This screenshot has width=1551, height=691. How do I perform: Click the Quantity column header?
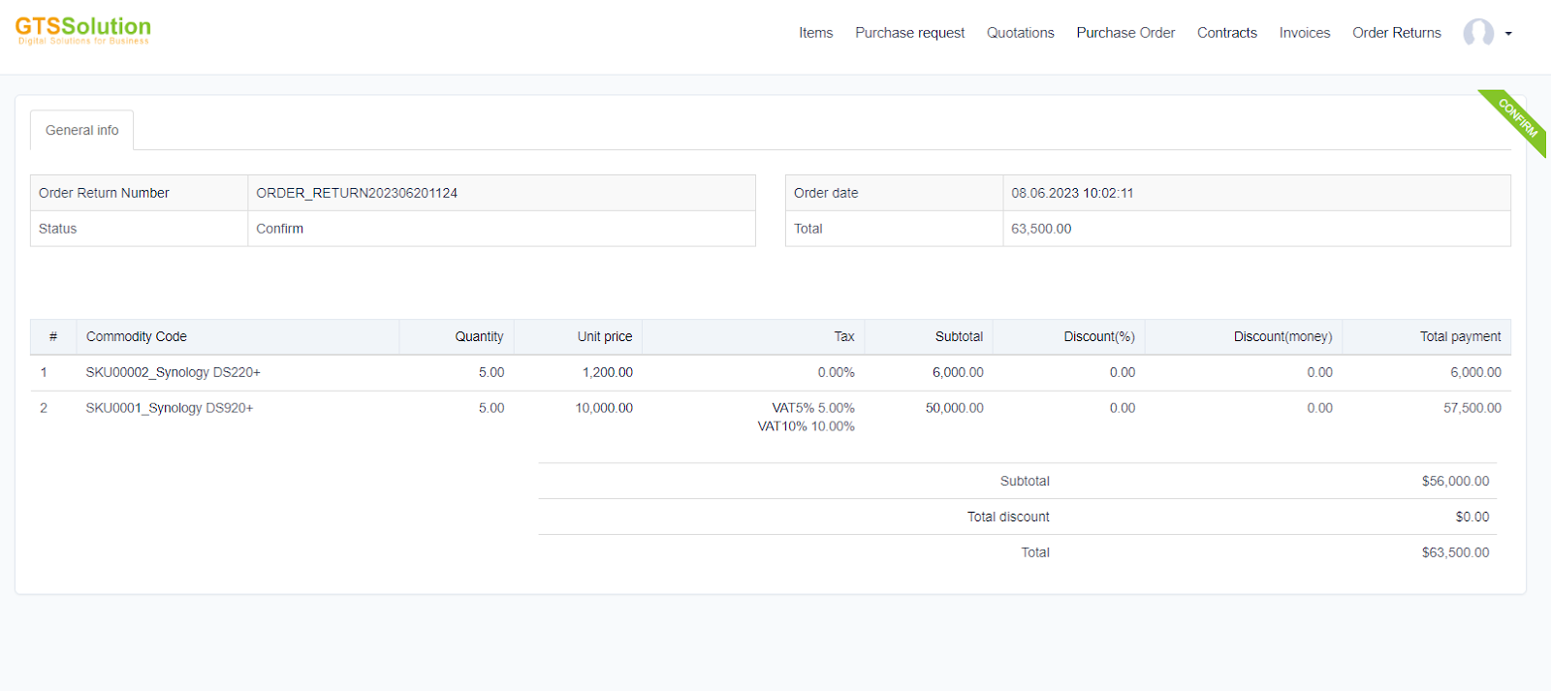click(x=479, y=336)
